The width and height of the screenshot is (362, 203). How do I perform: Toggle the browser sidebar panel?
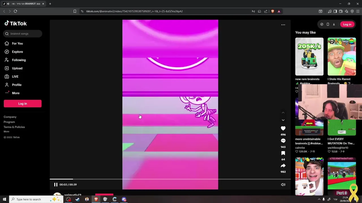pyautogui.click(x=335, y=11)
